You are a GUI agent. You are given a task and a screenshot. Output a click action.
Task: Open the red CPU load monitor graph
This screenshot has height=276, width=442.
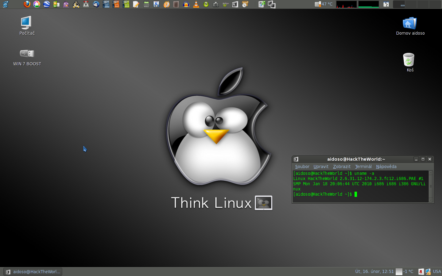pos(347,4)
